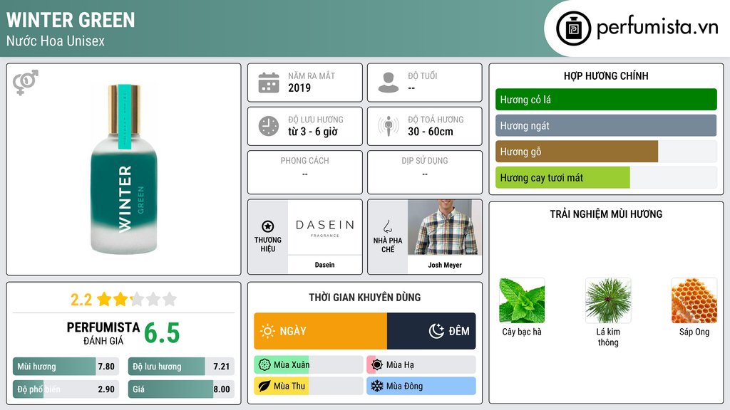Click the Mùi hương 7.80 score bar
Screen dimensions: 730x410
pyautogui.click(x=66, y=367)
